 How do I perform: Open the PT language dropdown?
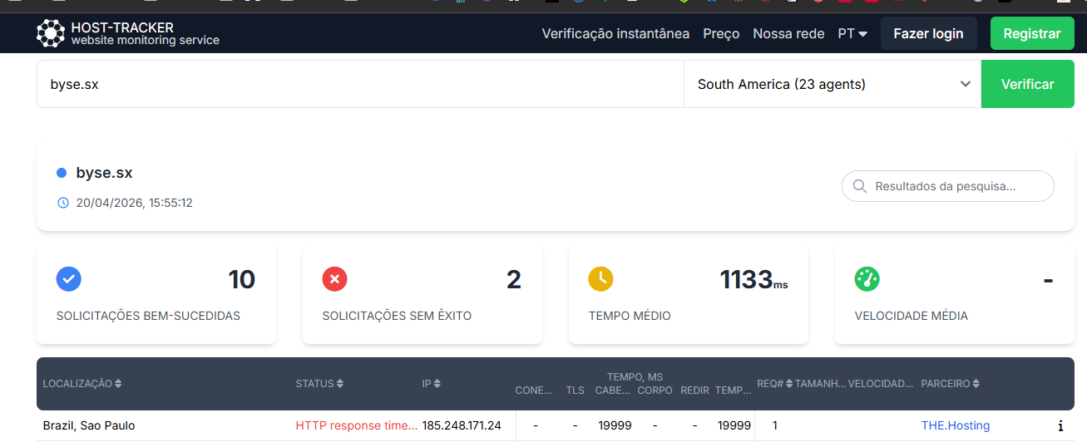pyautogui.click(x=852, y=34)
